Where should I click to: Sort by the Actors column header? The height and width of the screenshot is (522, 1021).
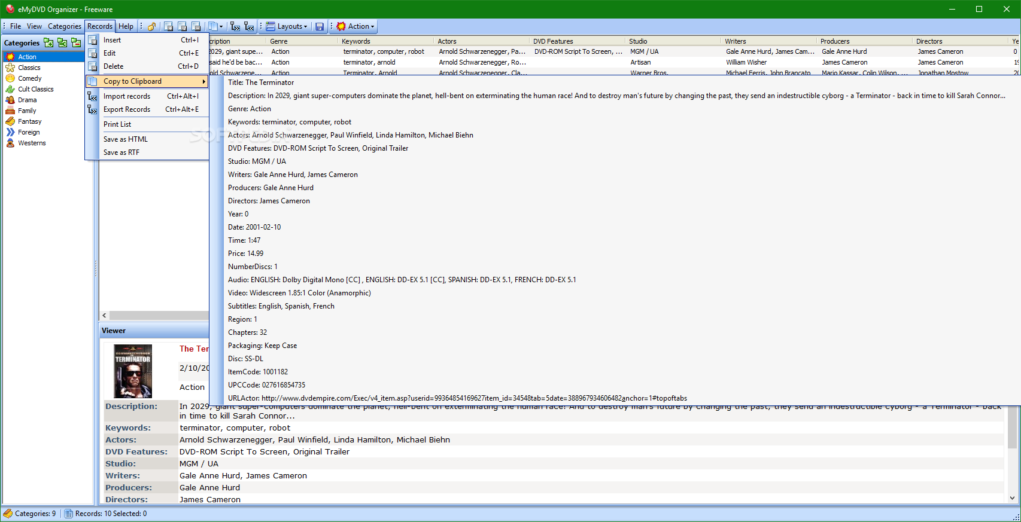pos(482,41)
